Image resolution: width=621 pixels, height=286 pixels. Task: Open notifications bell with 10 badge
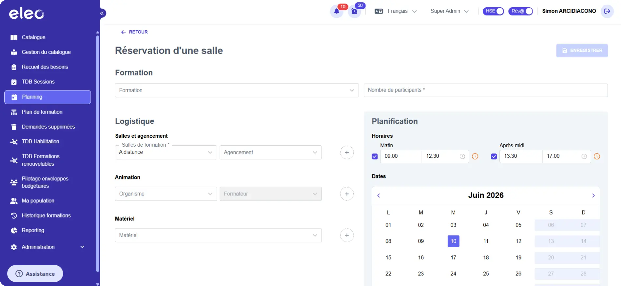(x=337, y=11)
